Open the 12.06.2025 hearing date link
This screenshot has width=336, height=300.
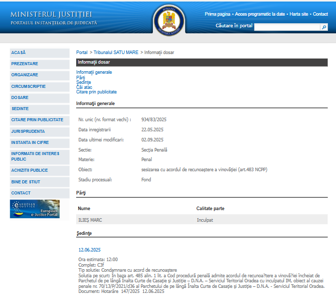click(x=90, y=250)
